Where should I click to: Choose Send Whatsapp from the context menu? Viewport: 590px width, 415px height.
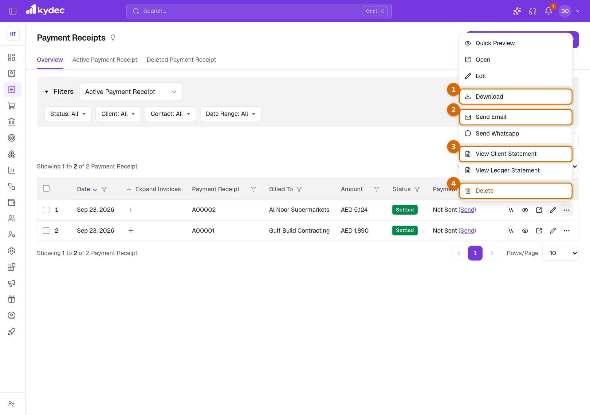pyautogui.click(x=516, y=133)
